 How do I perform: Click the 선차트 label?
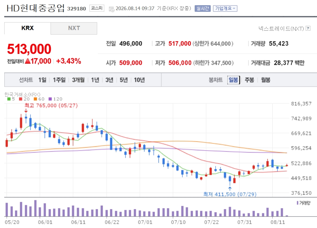pyautogui.click(x=26, y=80)
